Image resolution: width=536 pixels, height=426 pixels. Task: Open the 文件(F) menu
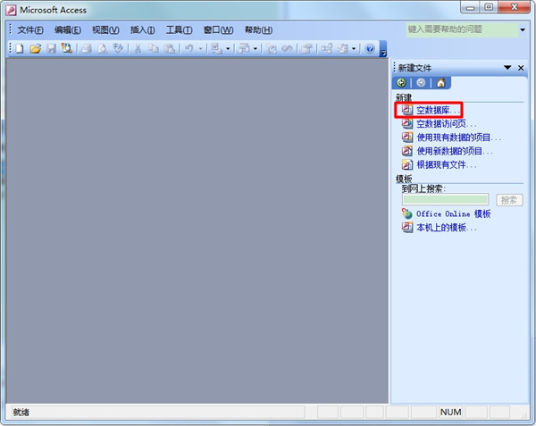pyautogui.click(x=30, y=30)
